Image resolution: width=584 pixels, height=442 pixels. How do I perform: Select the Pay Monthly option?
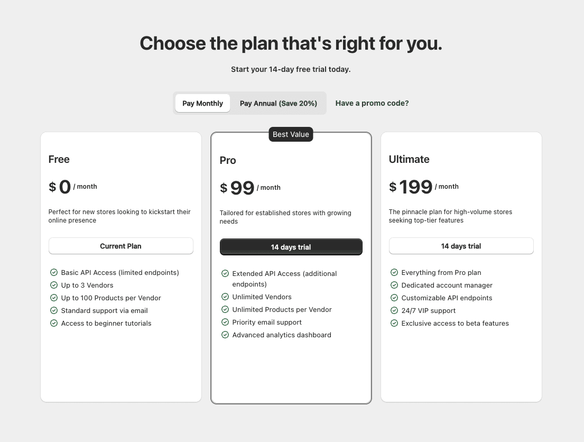[202, 103]
